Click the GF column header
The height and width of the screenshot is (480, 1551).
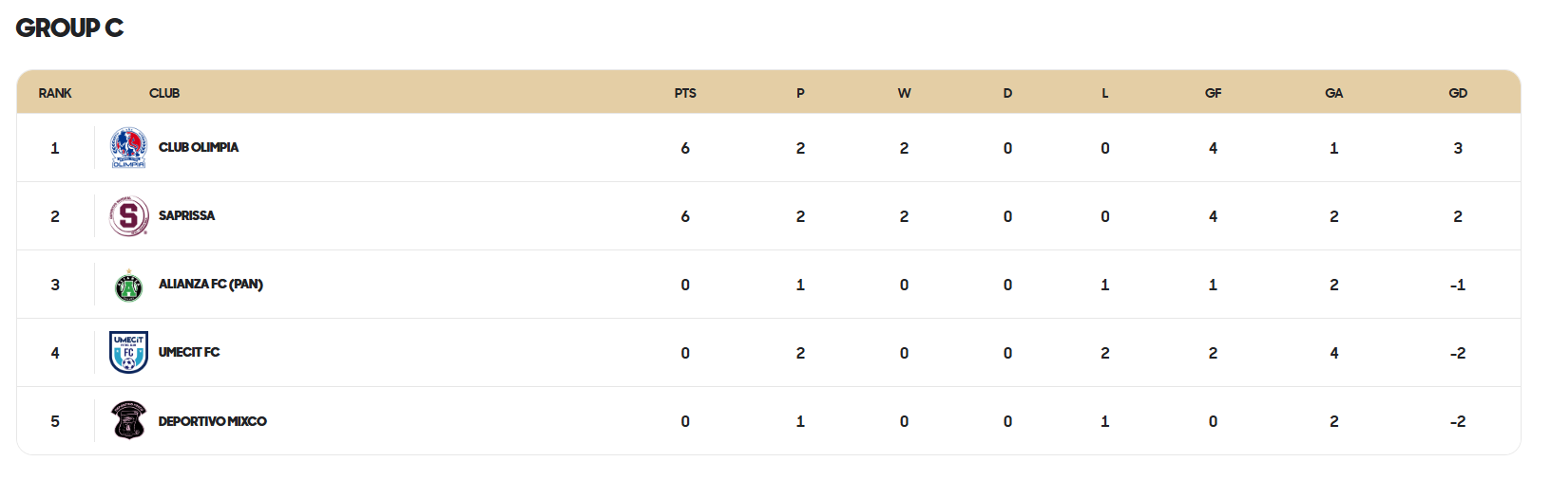[1213, 93]
